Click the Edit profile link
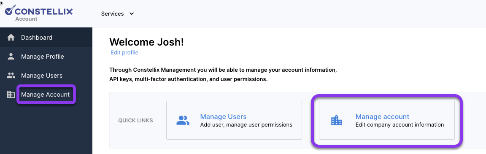The width and height of the screenshot is (486, 154). (x=124, y=53)
